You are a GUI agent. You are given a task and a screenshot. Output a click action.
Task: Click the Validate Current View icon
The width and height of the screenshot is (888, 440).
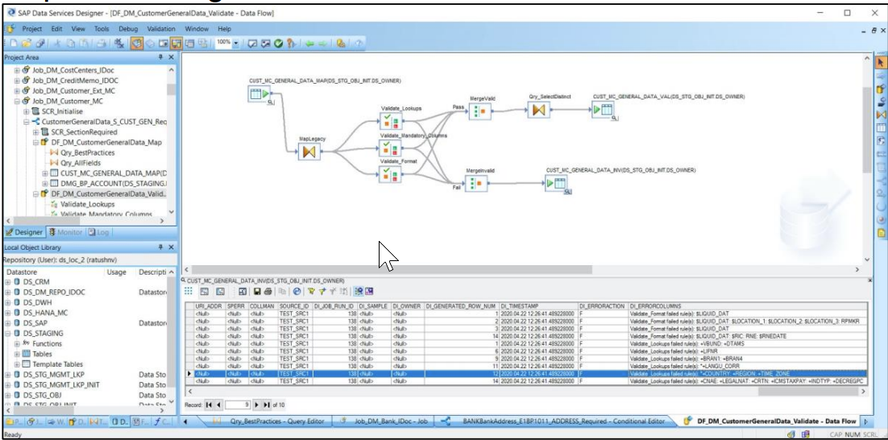252,43
